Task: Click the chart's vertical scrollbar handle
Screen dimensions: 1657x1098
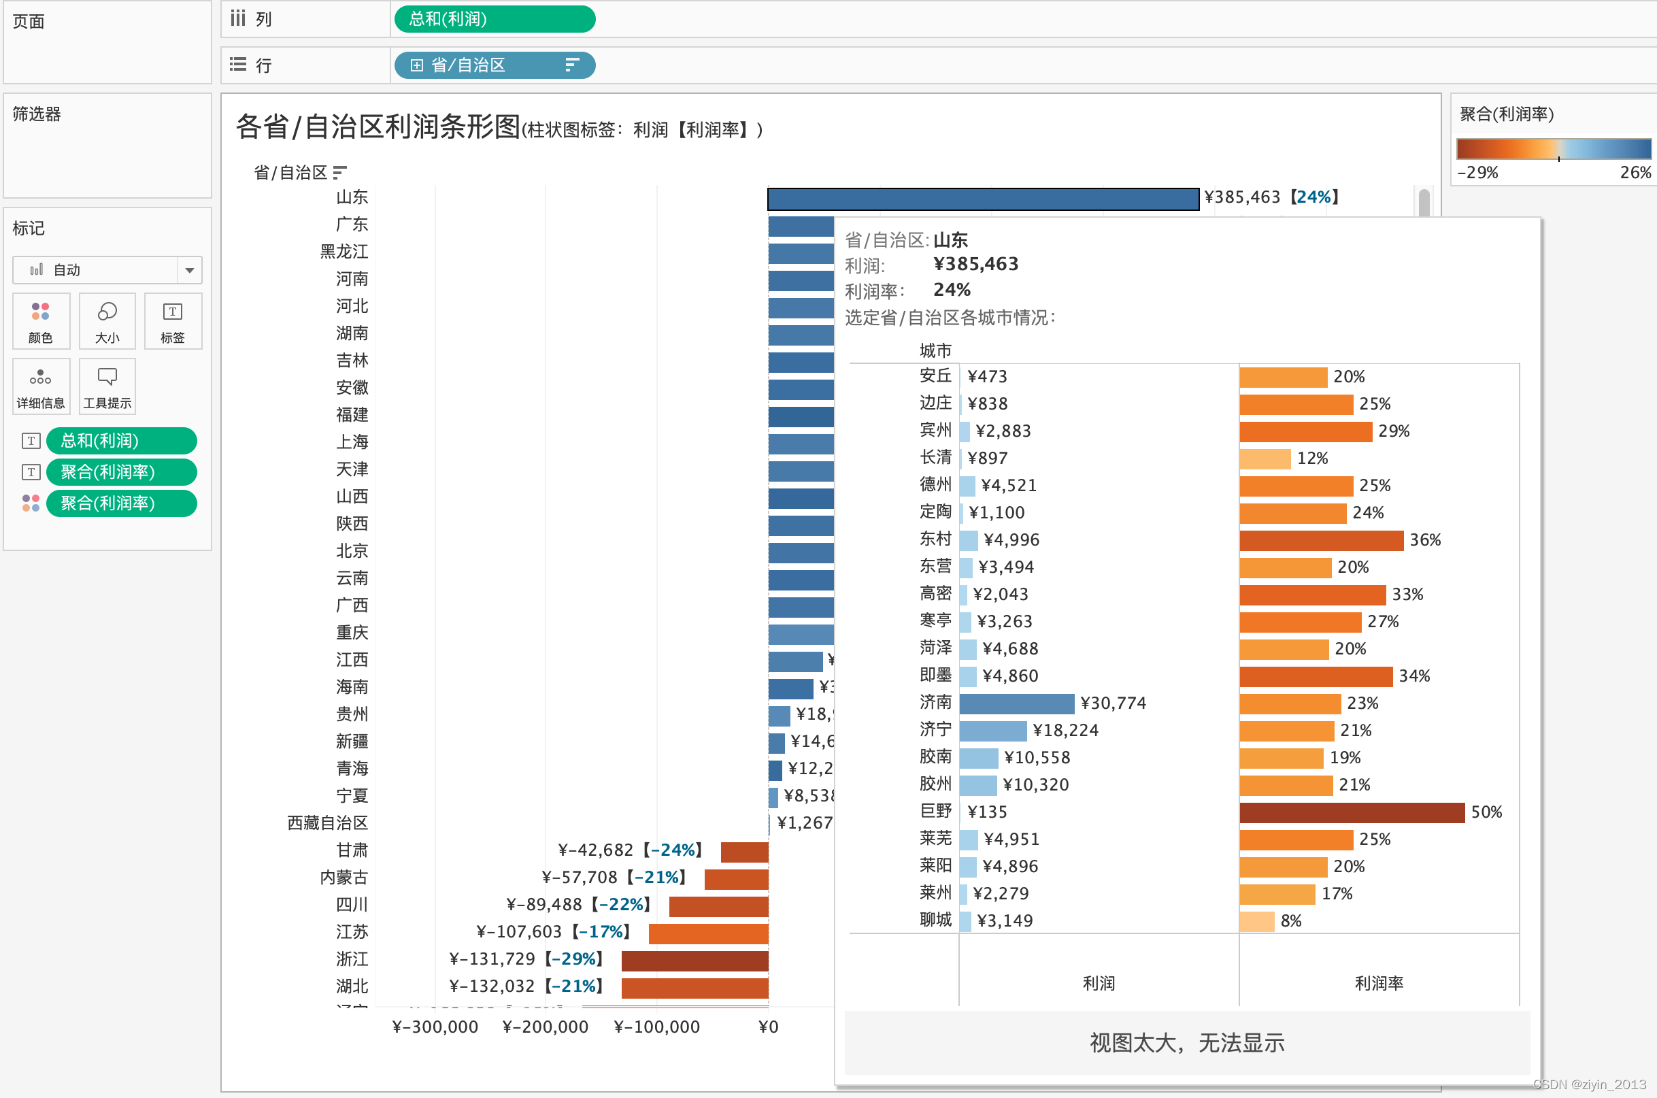Action: (x=1424, y=203)
